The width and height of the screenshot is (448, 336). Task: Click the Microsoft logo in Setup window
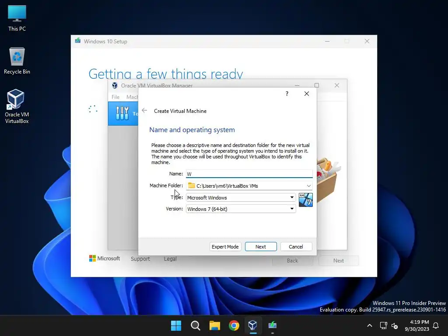[x=105, y=258]
